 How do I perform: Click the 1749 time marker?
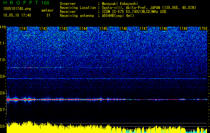coord(184,29)
